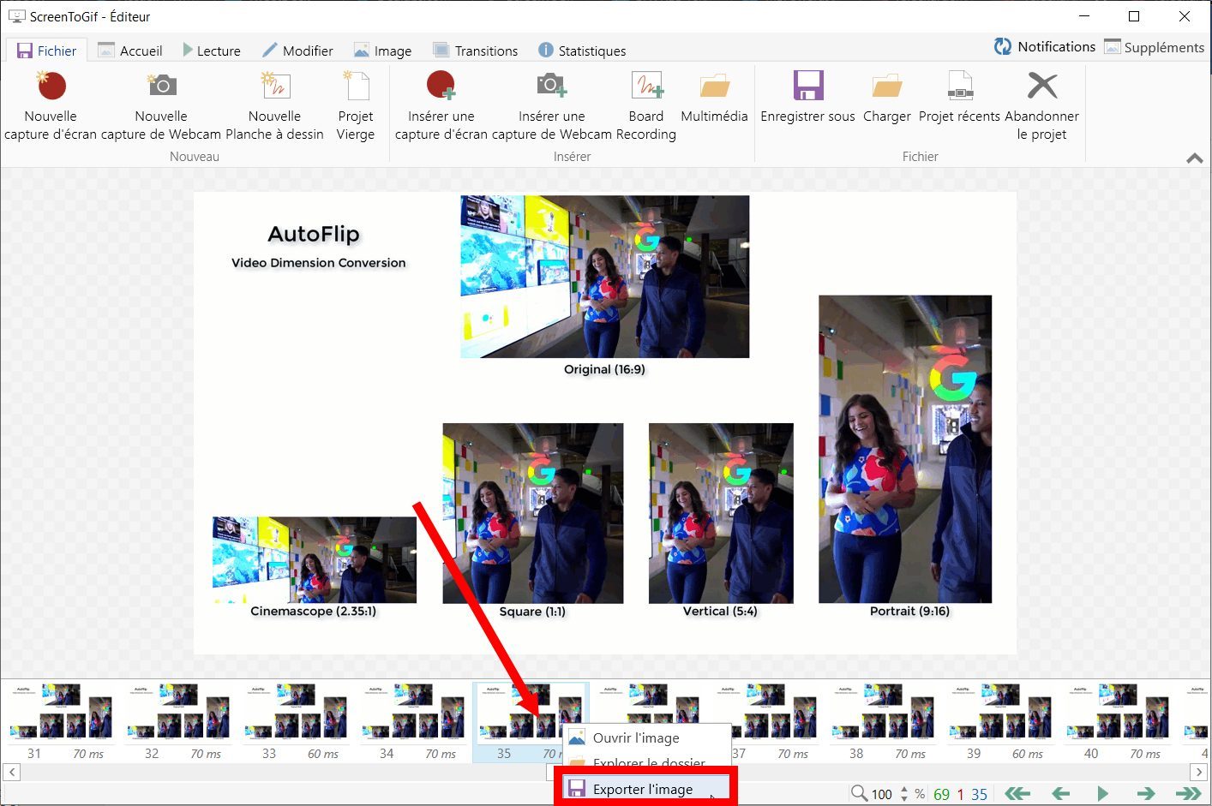The height and width of the screenshot is (806, 1212).
Task: Open Suppléments (extras)
Action: (x=1154, y=46)
